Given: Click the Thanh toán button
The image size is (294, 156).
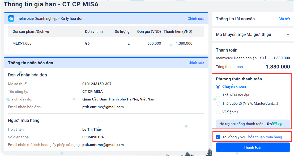Looking at the screenshot, I should click(x=253, y=147).
